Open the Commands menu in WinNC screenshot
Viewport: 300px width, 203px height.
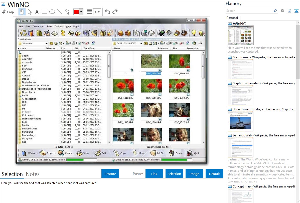[39, 26]
